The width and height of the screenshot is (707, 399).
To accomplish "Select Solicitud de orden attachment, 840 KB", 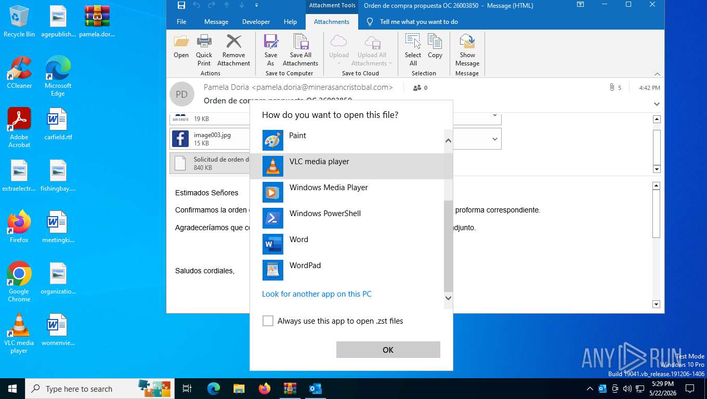I will (x=210, y=163).
